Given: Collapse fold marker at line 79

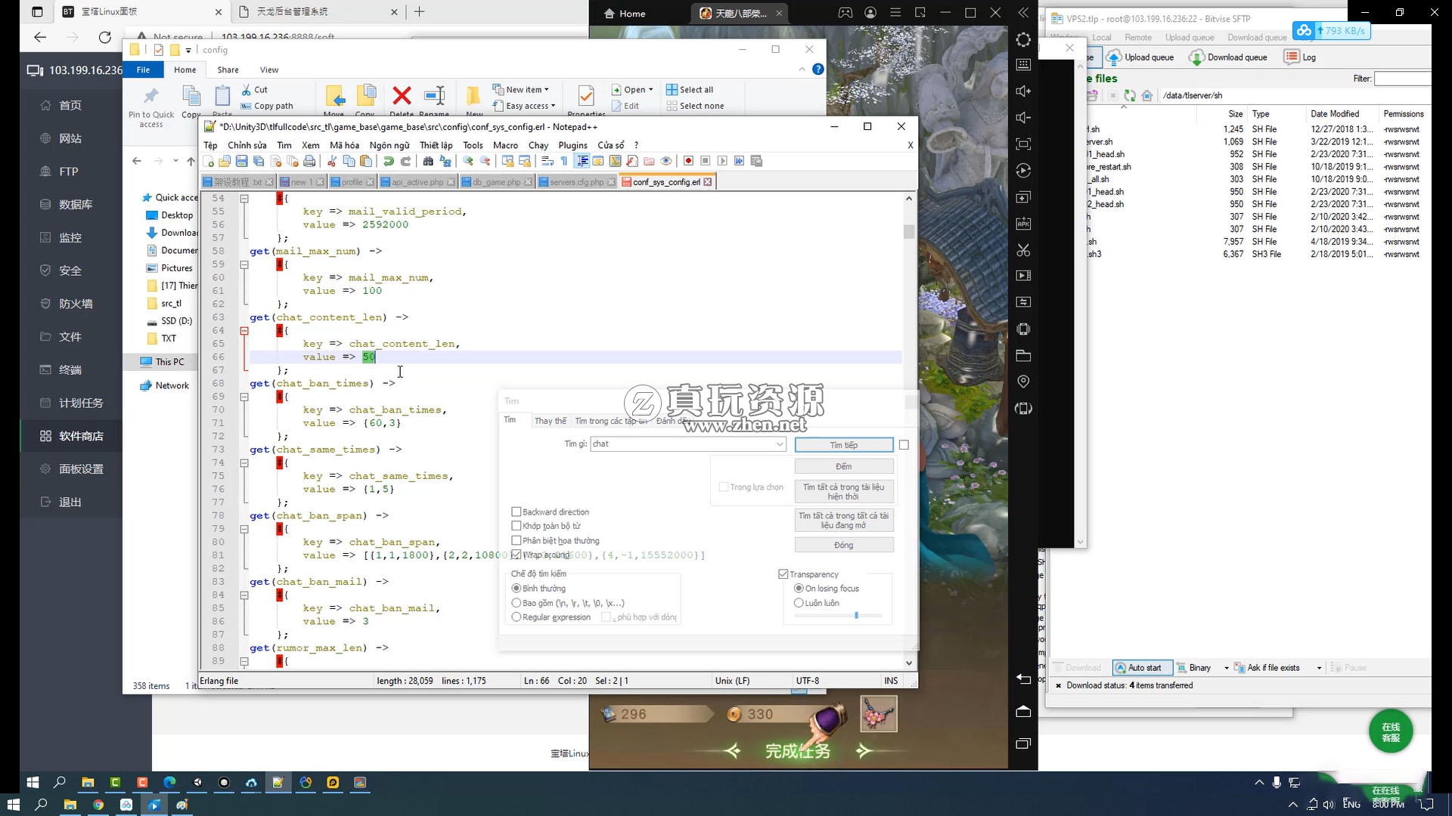Looking at the screenshot, I should pos(244,529).
